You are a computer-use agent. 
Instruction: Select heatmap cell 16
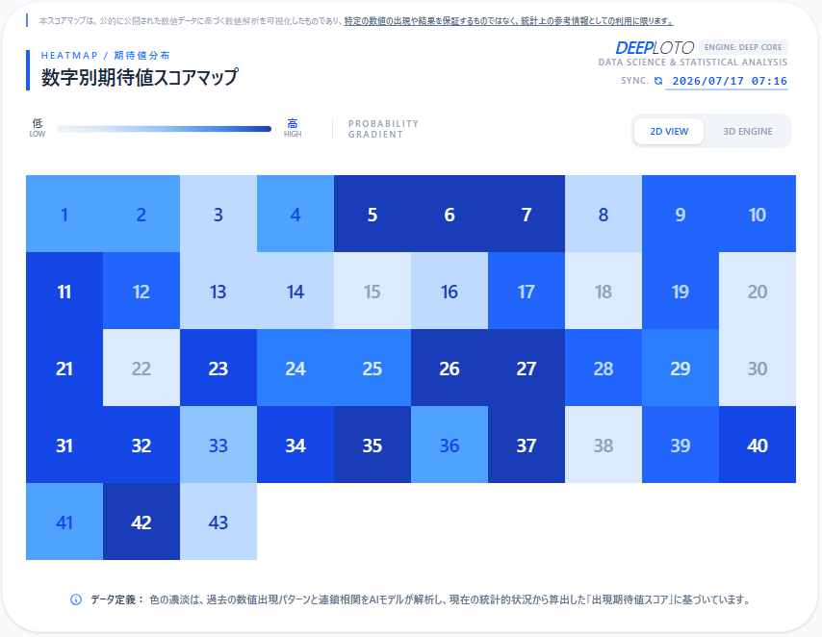pos(450,291)
